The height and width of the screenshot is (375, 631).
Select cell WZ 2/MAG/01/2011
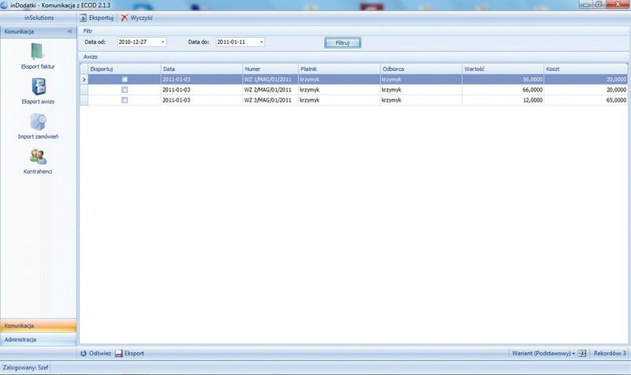[271, 90]
